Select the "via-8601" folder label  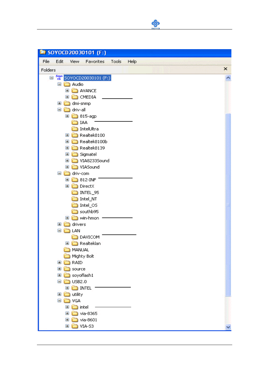pos(89,320)
